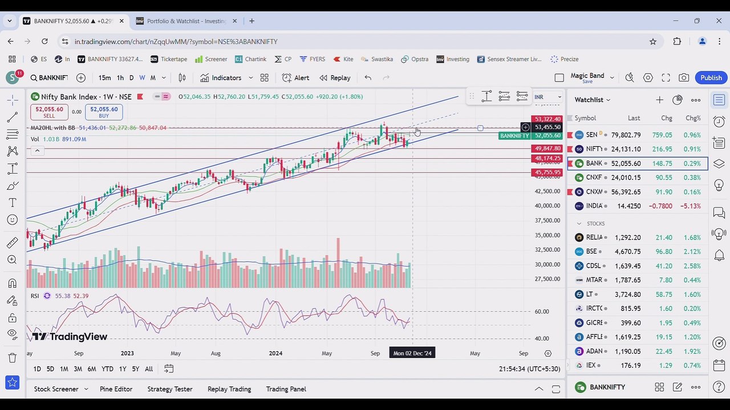Expand the timeframe interval dropdown
The width and height of the screenshot is (730, 410).
[164, 77]
